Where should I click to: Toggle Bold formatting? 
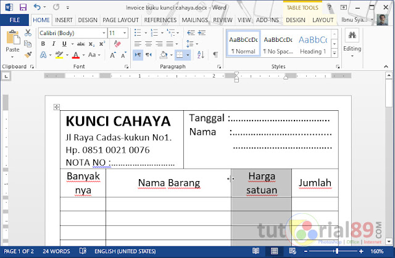click(x=43, y=44)
